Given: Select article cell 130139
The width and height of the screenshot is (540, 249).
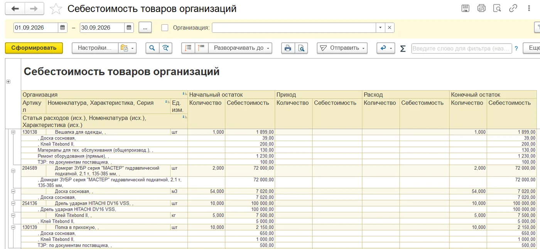Looking at the screenshot, I should 34,227.
